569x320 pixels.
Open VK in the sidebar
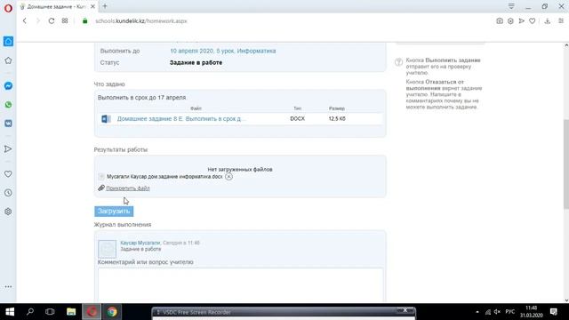pos(8,124)
